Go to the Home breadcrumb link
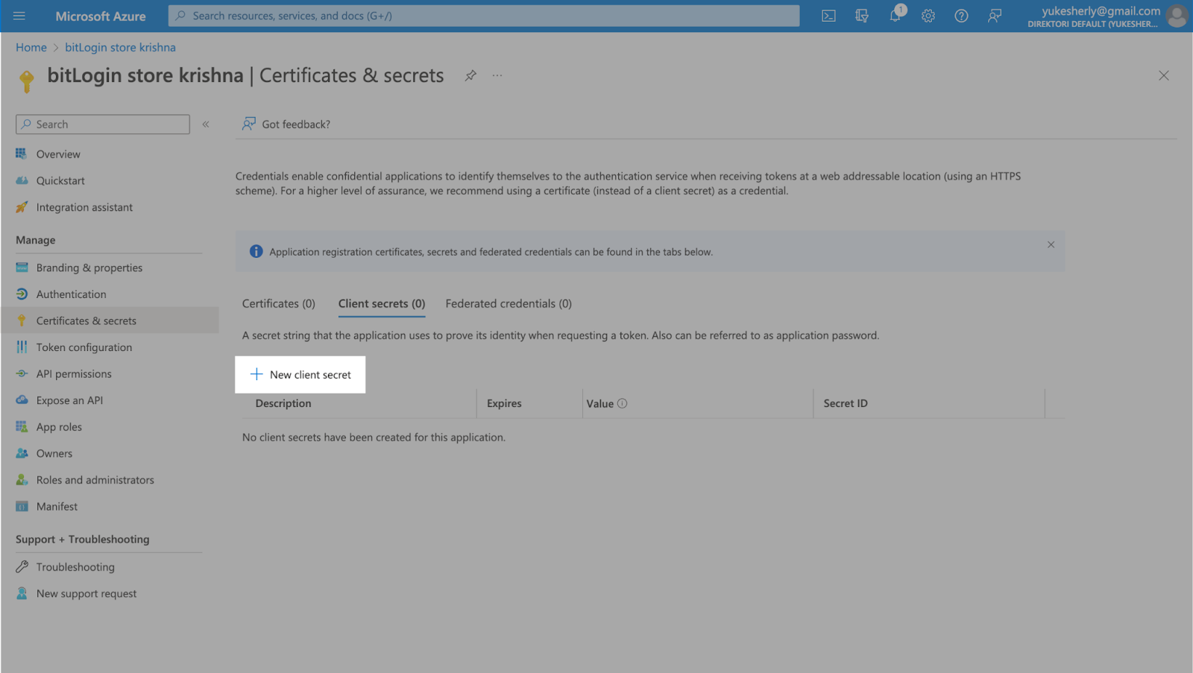The image size is (1193, 673). click(31, 47)
